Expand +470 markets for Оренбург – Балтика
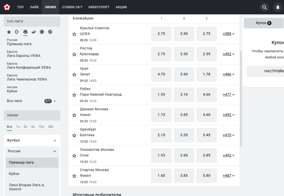This screenshot has height=196, width=284. tap(229, 135)
